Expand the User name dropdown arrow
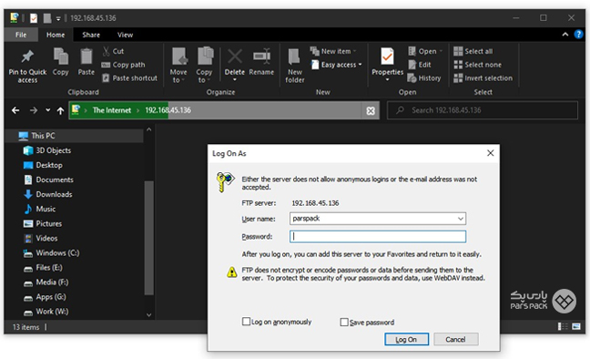 coord(460,219)
